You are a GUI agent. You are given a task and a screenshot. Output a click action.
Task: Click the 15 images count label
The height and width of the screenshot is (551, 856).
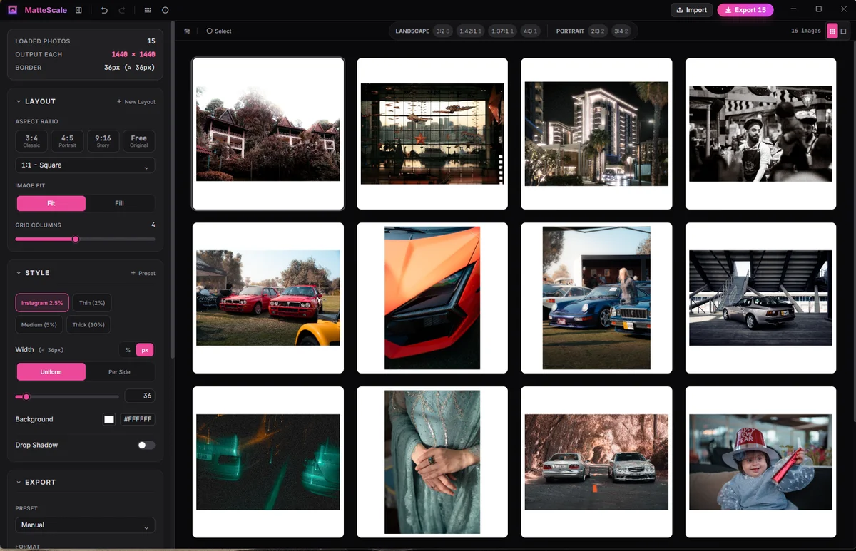point(806,31)
